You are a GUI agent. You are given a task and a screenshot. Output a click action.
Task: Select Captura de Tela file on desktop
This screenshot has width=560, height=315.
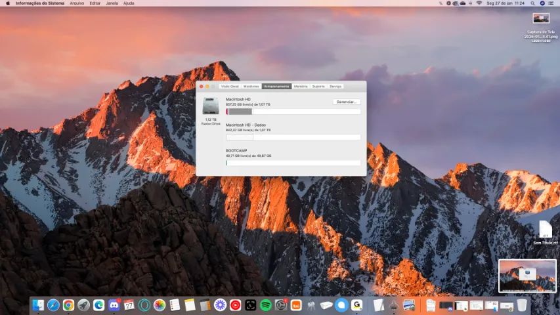[541, 28]
